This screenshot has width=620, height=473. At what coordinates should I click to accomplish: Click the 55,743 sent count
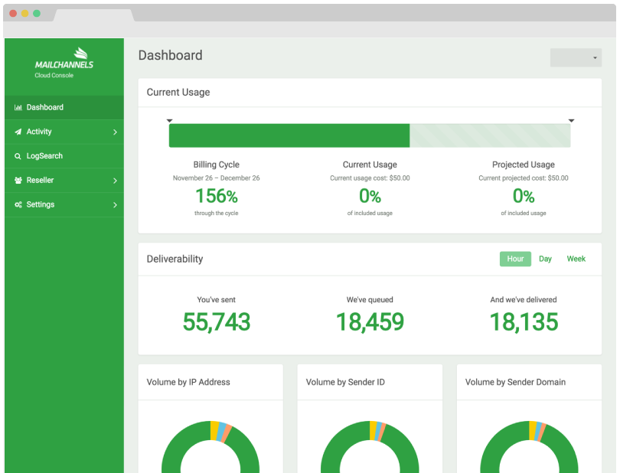coord(217,321)
